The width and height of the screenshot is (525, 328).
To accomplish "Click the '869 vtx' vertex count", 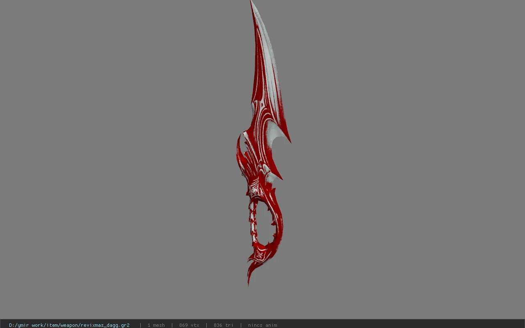I will (189, 325).
